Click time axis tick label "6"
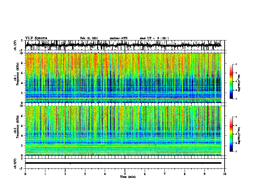The height and width of the screenshot is (195, 253). click(x=145, y=174)
